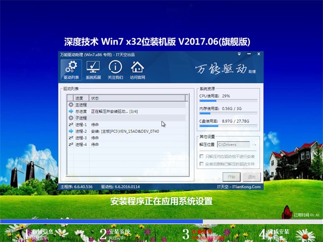Minimize the 万能驱动助理 window

[249, 54]
